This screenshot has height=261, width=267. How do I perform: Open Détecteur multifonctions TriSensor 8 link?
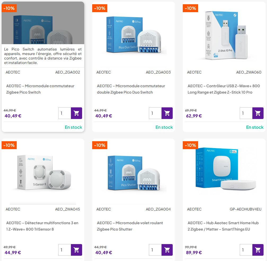pyautogui.click(x=42, y=226)
